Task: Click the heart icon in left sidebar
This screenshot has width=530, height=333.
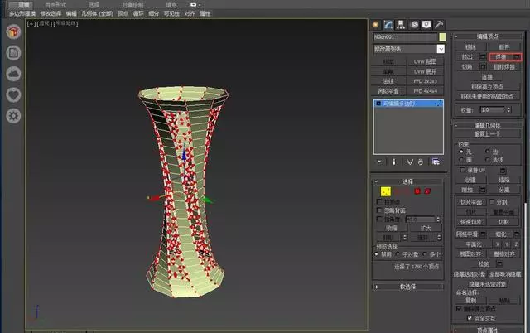Action: coord(13,94)
